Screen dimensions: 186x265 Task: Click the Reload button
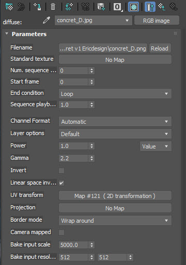pos(160,48)
